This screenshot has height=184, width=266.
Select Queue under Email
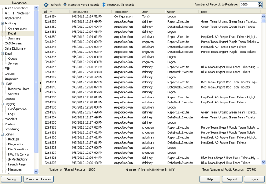click(13, 59)
